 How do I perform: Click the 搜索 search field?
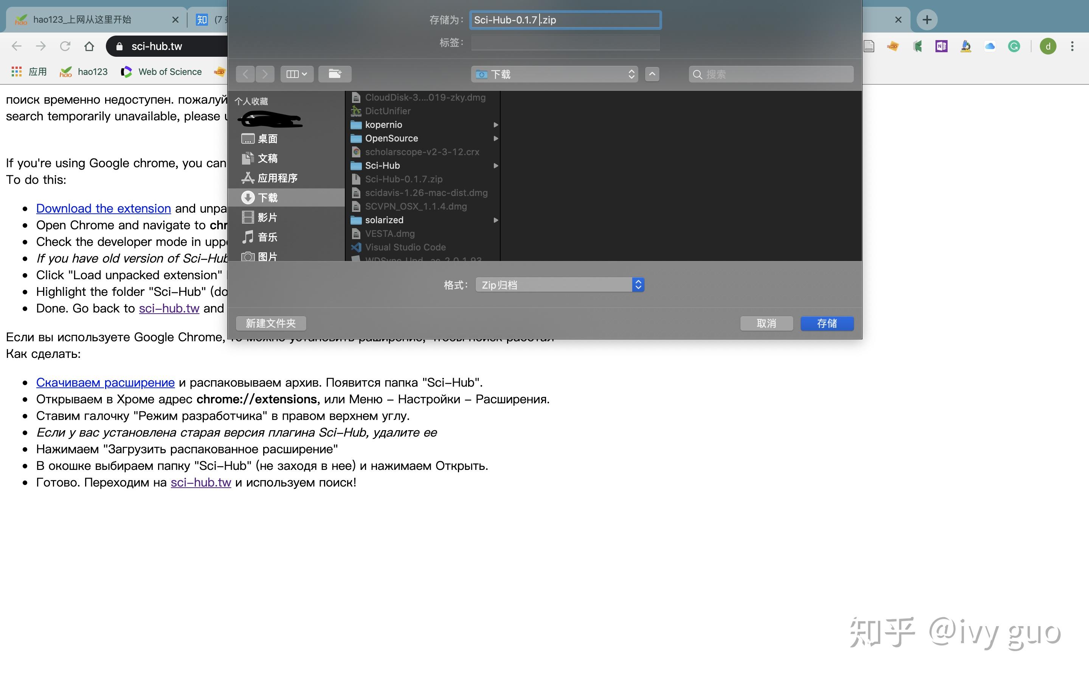click(771, 74)
